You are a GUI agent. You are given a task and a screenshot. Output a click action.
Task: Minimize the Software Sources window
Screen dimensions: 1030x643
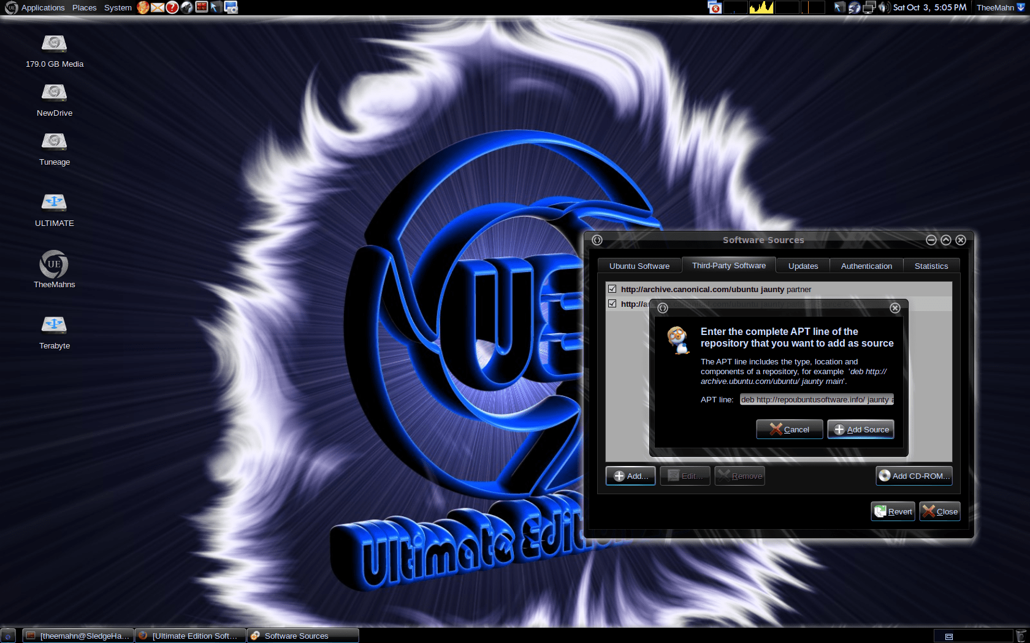pyautogui.click(x=931, y=240)
